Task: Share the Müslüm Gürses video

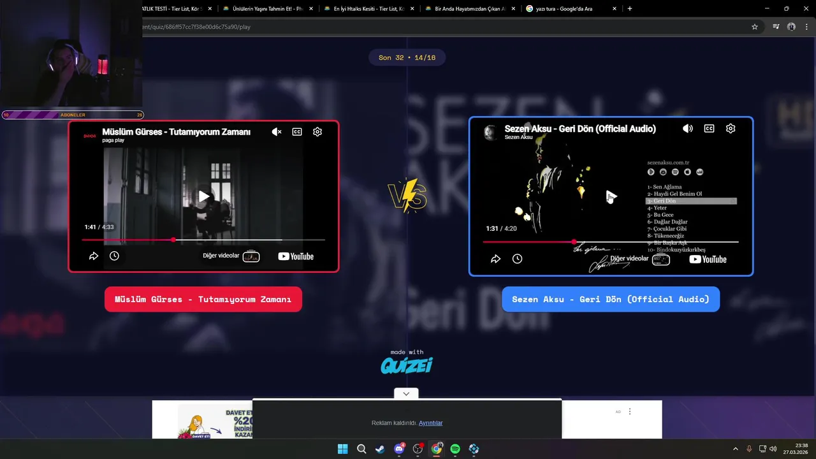Action: [x=94, y=256]
